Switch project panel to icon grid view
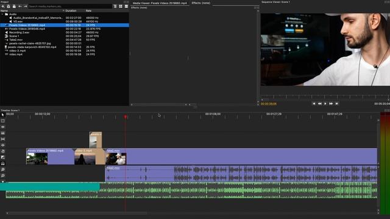This screenshot has height=219, width=390. coord(121,6)
